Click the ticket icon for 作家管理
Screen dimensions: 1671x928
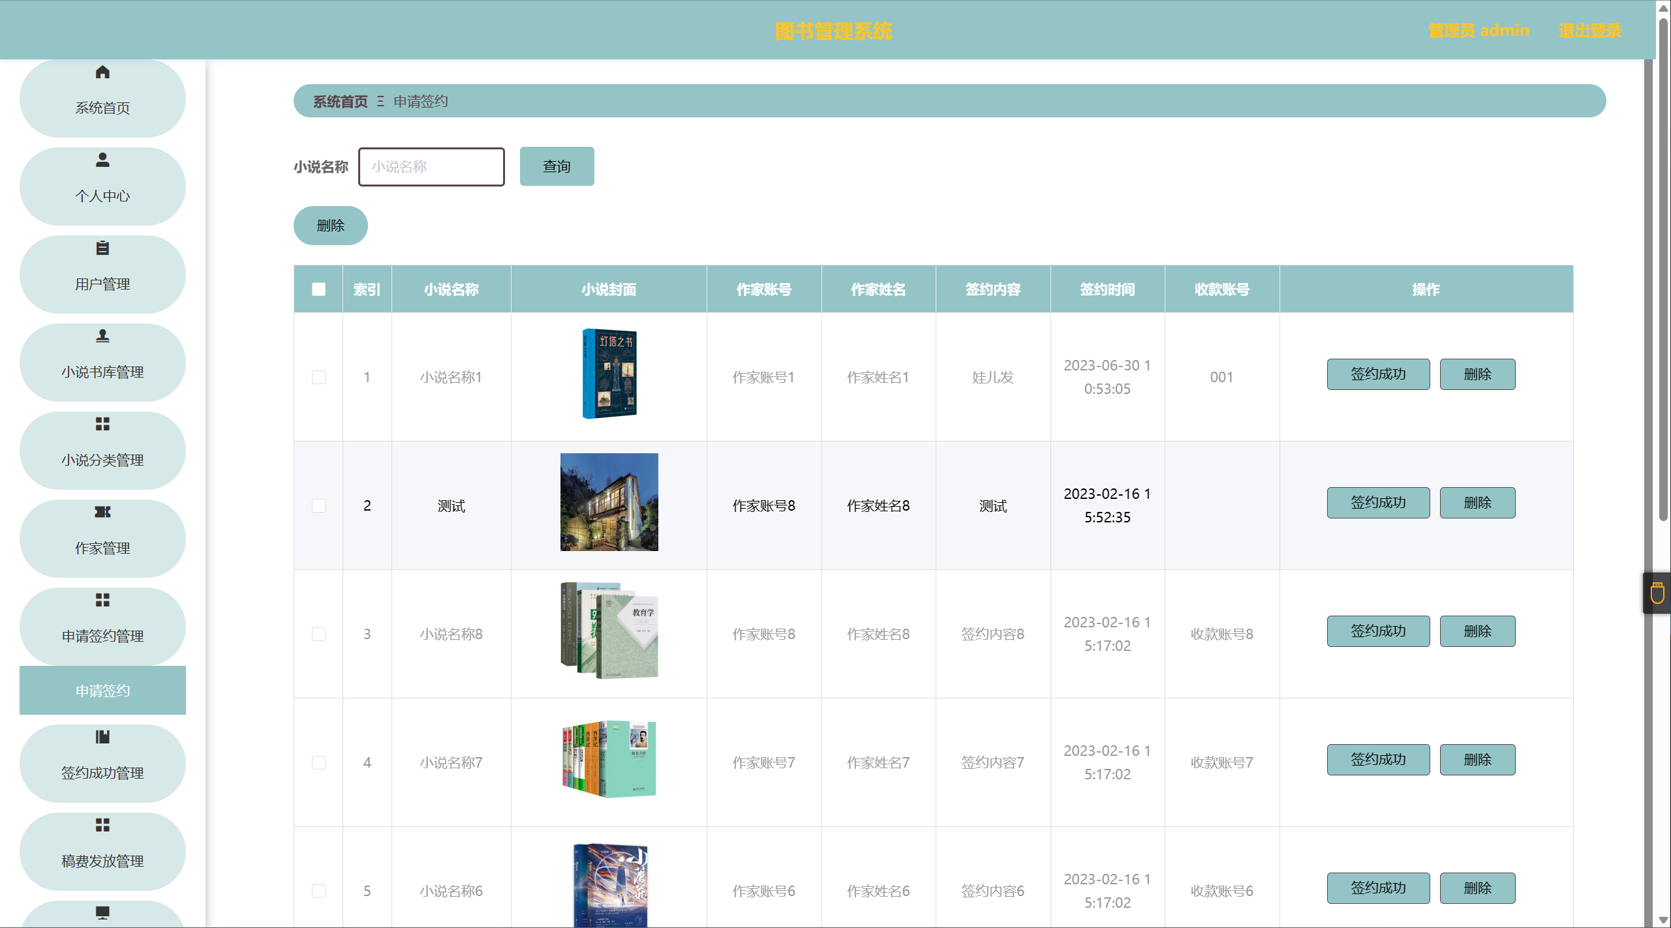(102, 512)
